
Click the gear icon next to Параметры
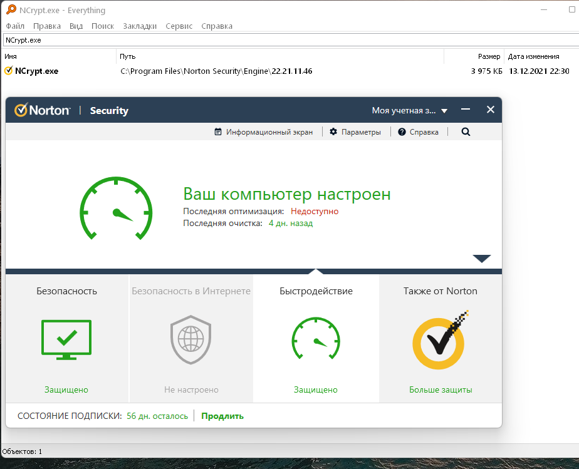coord(333,131)
